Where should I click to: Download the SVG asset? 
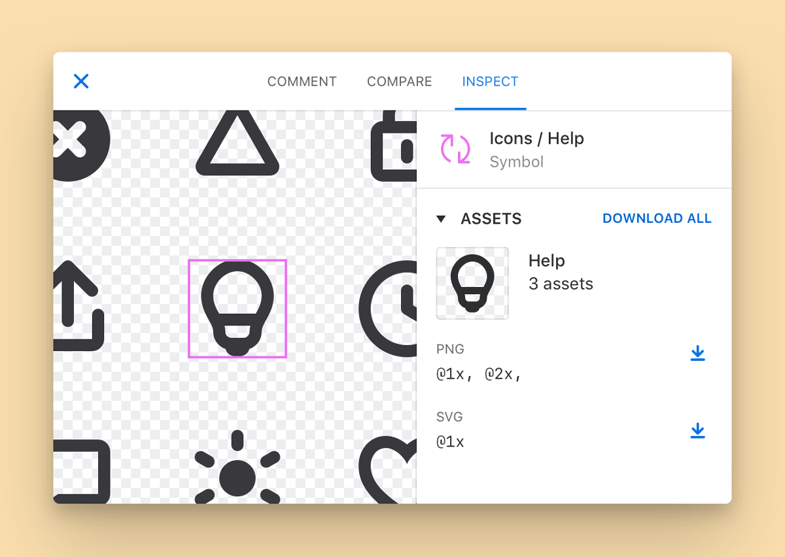697,431
